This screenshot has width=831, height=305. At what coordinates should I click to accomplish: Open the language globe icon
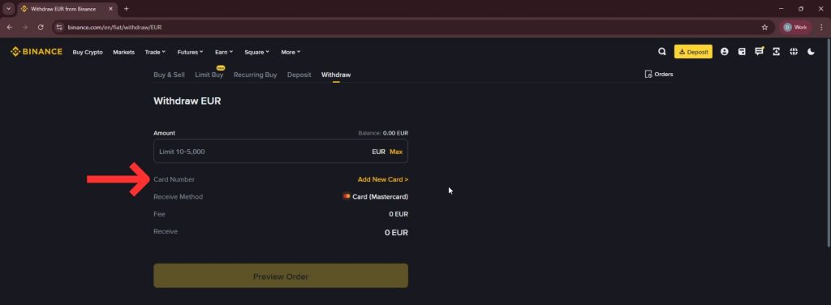(794, 52)
